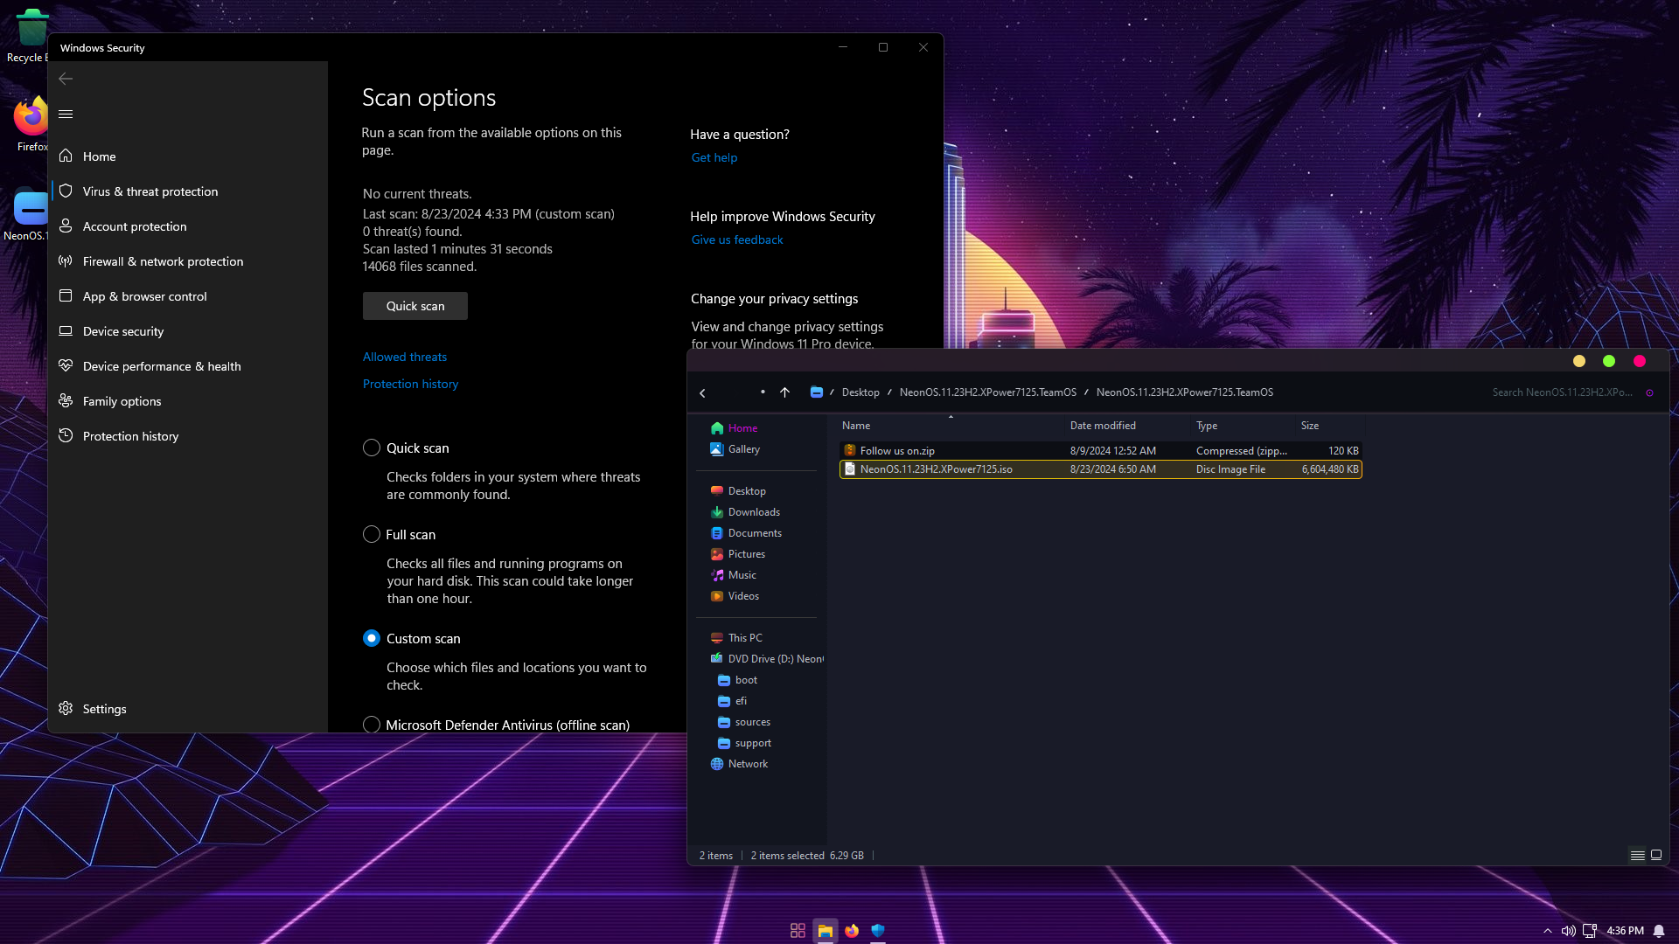The height and width of the screenshot is (944, 1679).
Task: Sort files by the Date modified column header
Action: 1128,426
